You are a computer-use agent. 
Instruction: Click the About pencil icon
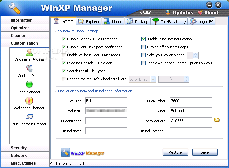tap(200, 13)
